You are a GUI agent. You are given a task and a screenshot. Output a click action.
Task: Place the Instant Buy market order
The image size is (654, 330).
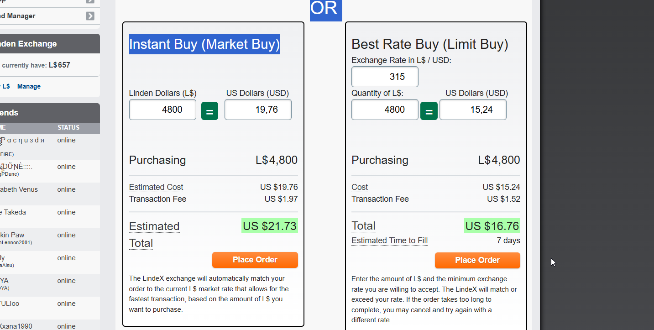tap(255, 260)
